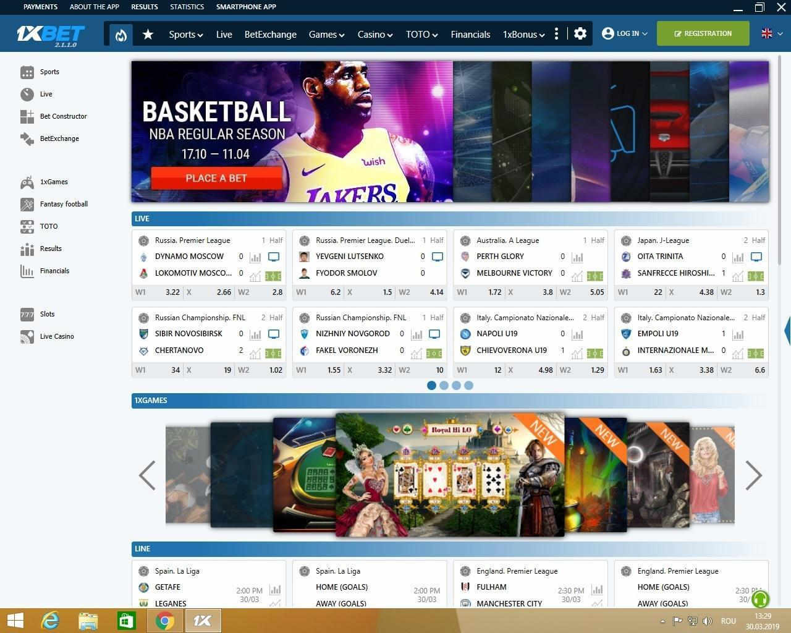The image size is (791, 633).
Task: Select Bet Constructor in the left sidebar
Action: [x=64, y=116]
